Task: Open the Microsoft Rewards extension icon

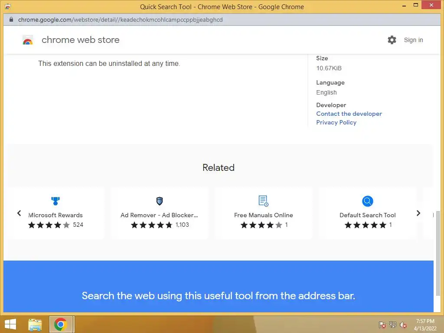Action: (x=55, y=201)
